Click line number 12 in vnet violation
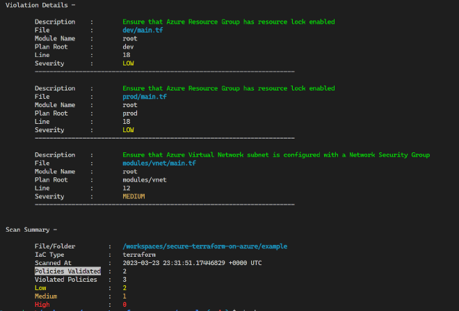459x311 pixels. coord(126,188)
